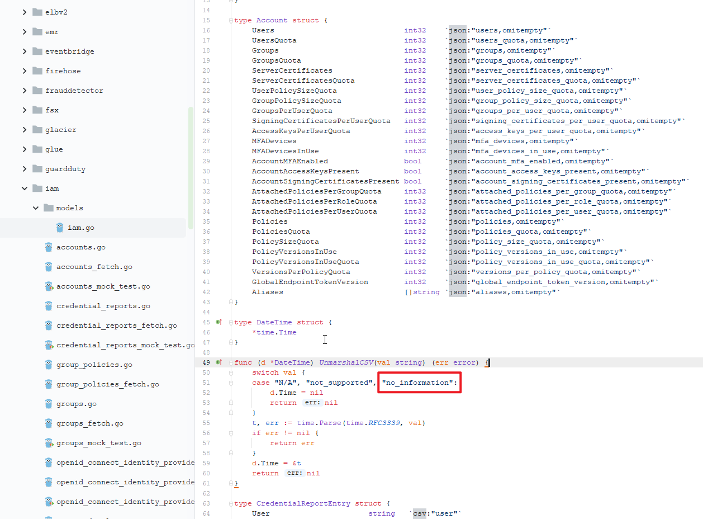Expand the eventbridge folder

(25, 51)
